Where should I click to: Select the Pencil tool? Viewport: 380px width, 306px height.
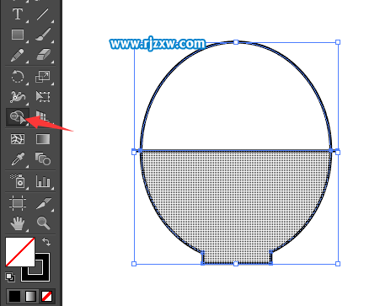coord(17,55)
